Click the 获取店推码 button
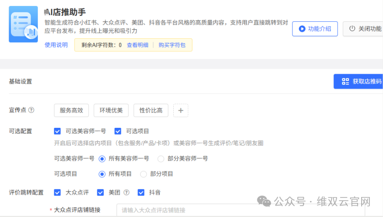 [x=358, y=81]
